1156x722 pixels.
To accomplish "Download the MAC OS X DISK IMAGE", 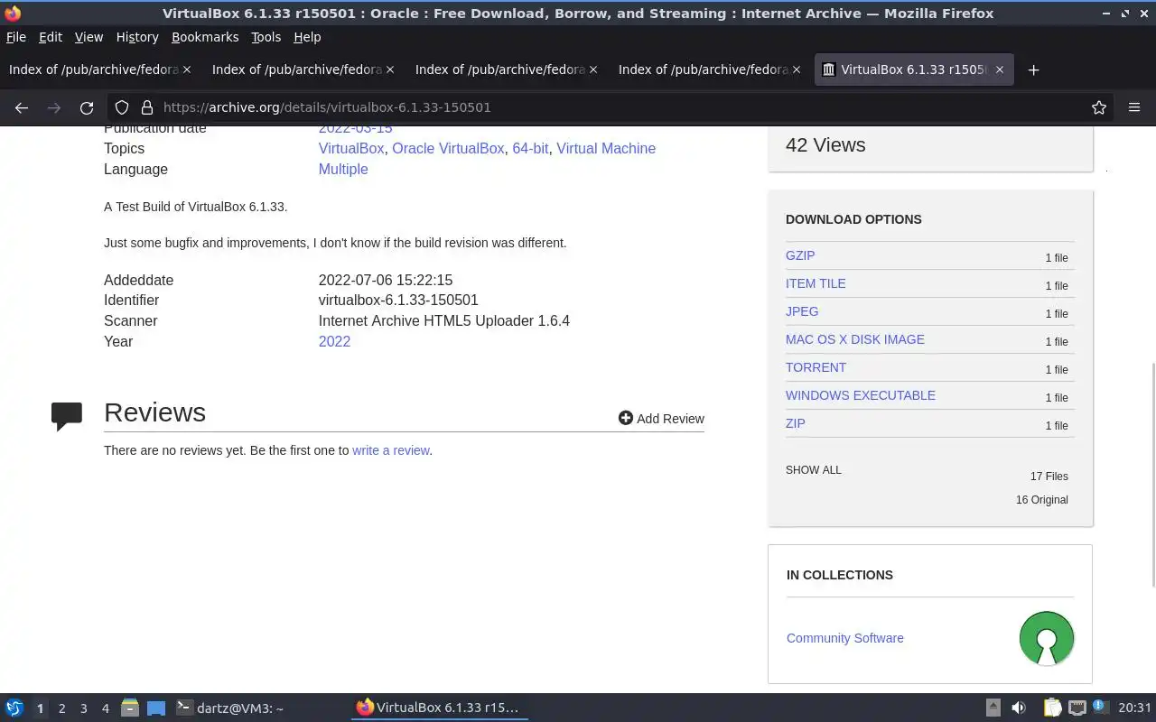I will point(855,339).
